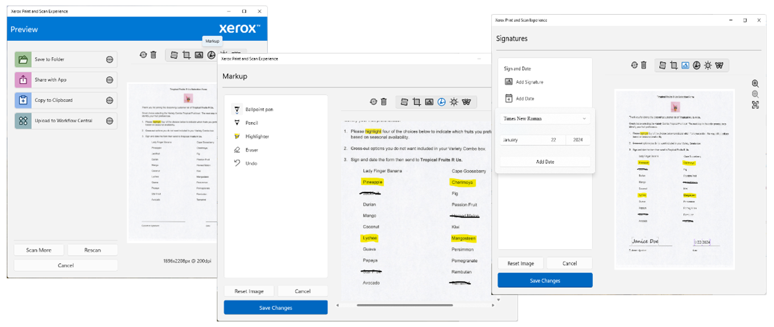Click rotate icon in Signatures window toolbar
The image size is (774, 327).
[x=634, y=65]
